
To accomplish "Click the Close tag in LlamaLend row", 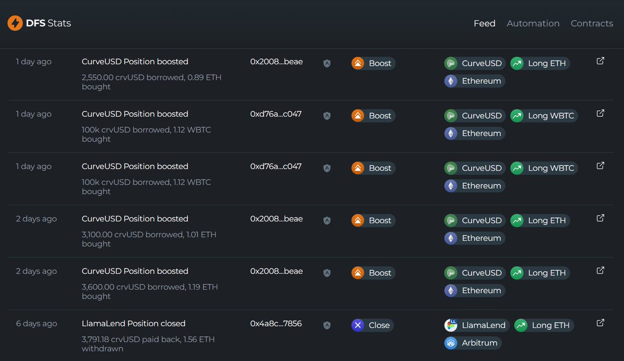I will [372, 325].
